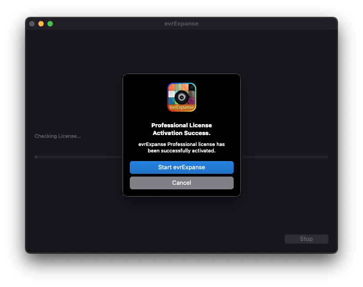Maximize the window with the green button
Viewport: 363px width, 287px height.
[50, 24]
